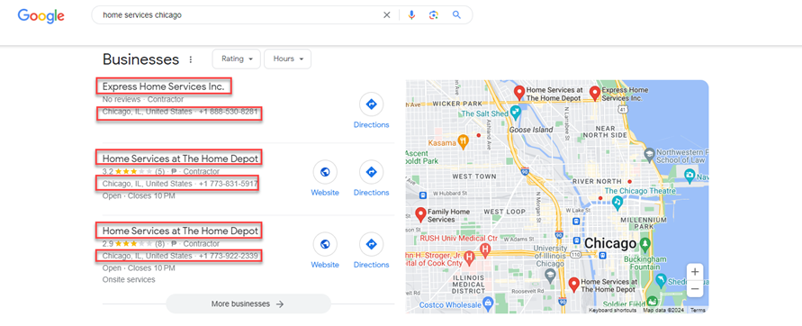
Task: Click the blue magnifier search icon
Action: pyautogui.click(x=456, y=14)
